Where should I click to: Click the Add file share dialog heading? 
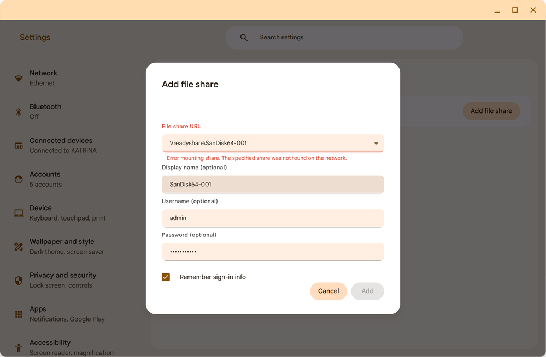point(190,85)
